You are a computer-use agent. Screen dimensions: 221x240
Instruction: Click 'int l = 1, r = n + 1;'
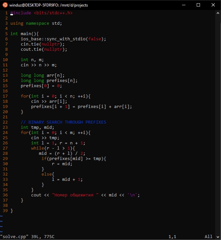click(x=58, y=143)
